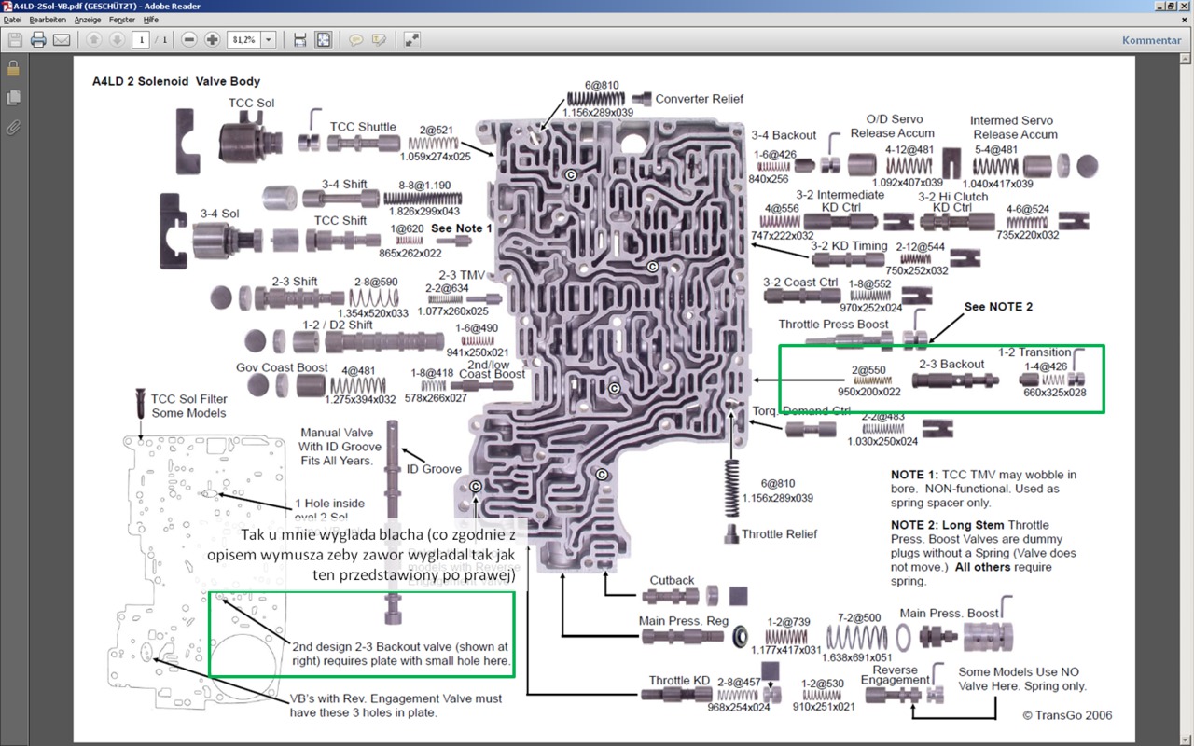Click the 'Converter Relief' label
Screen dimensions: 1194x746
700,99
